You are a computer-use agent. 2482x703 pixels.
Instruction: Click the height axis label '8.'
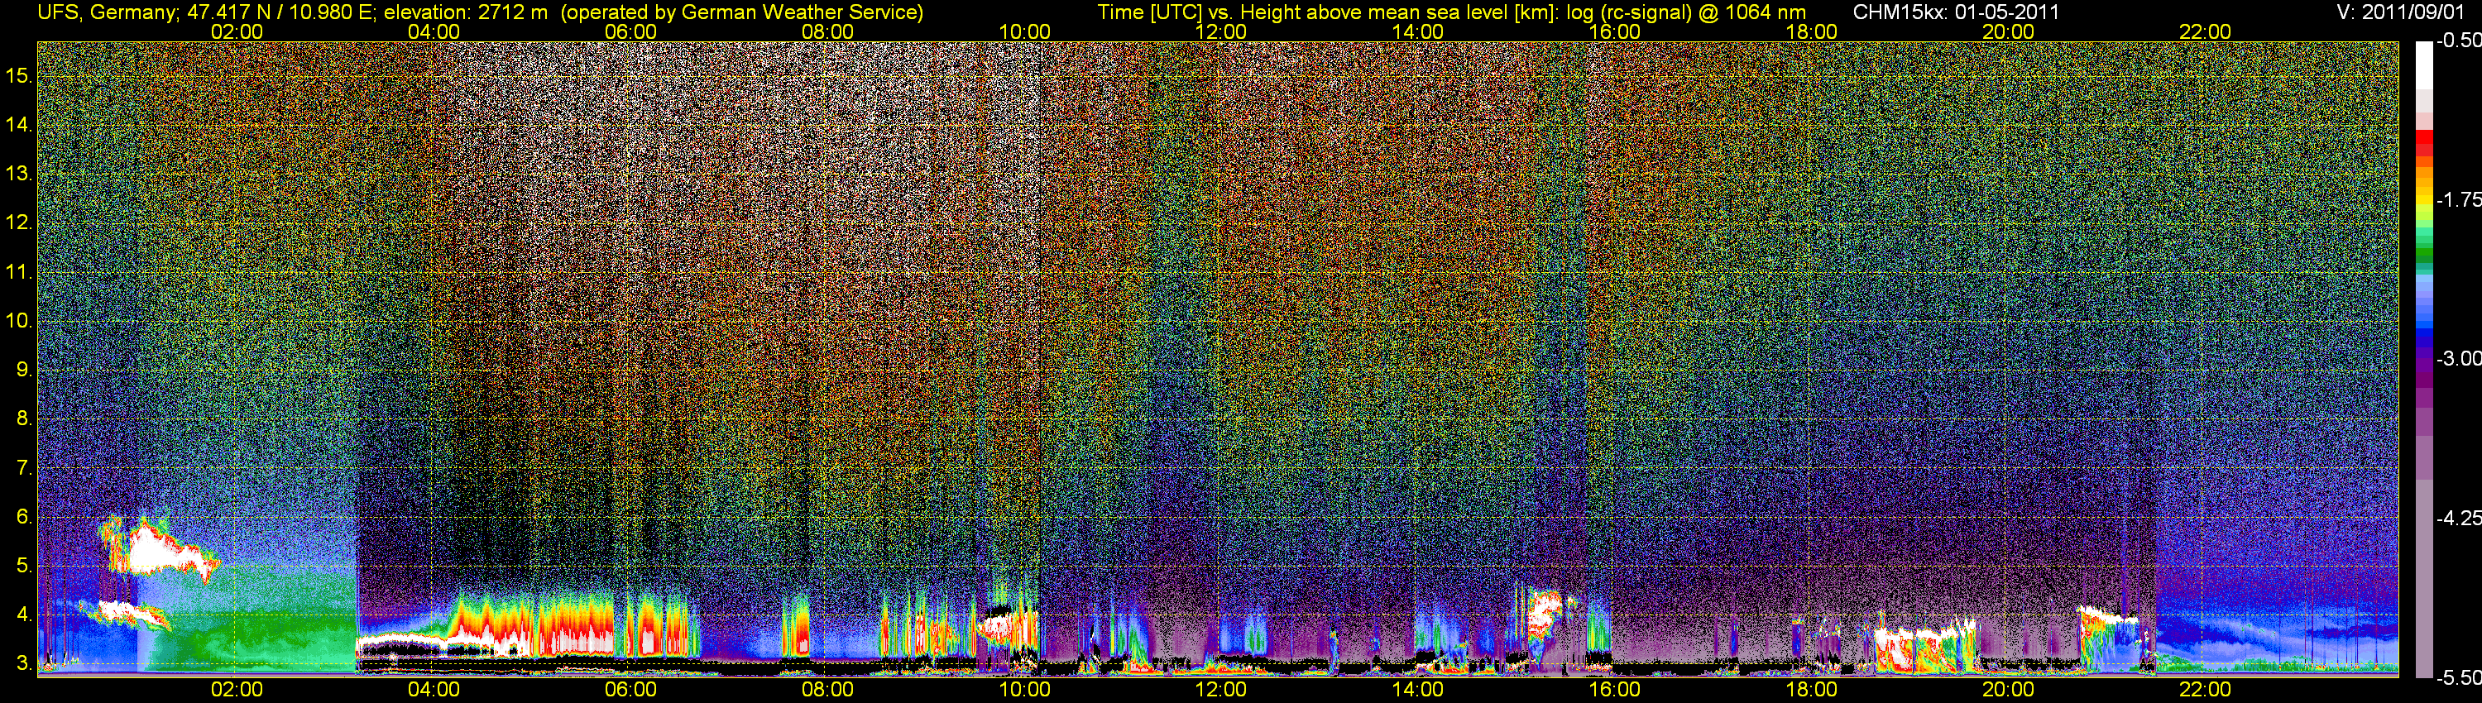pos(24,419)
